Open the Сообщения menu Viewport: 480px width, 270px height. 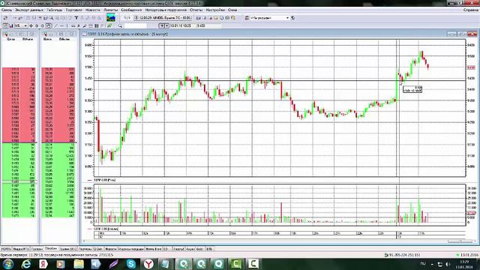[x=131, y=10]
